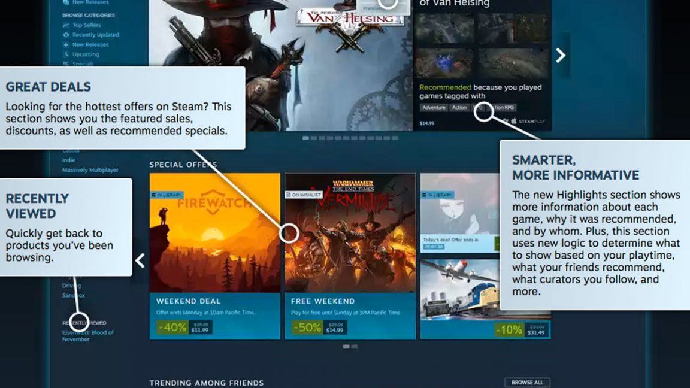This screenshot has height=388, width=690.
Task: Click the Windows platform icon on Van Helsing card
Action: coord(505,120)
